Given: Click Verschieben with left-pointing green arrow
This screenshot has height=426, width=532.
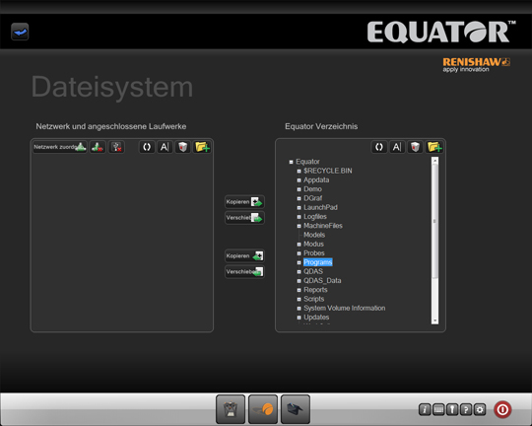Looking at the screenshot, I should [x=244, y=272].
